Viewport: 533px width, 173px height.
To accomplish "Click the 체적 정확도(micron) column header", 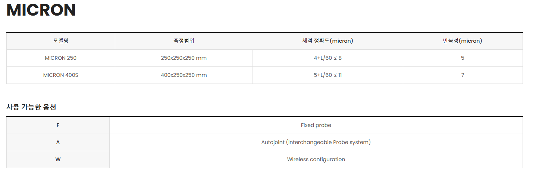I will point(328,41).
